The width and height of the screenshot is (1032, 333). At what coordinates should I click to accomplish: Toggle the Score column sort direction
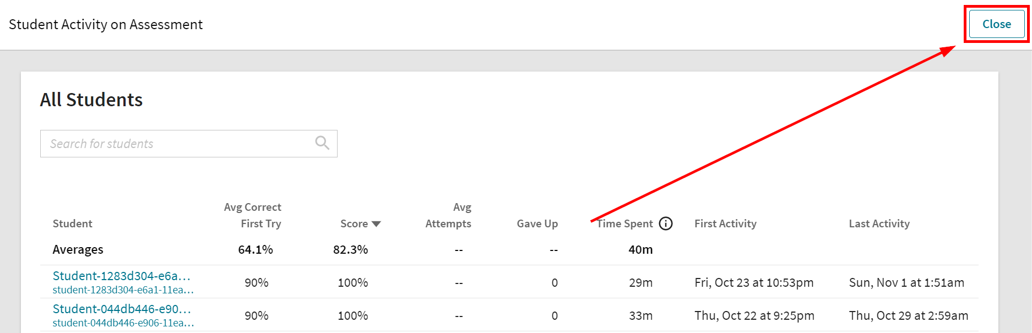click(x=376, y=224)
